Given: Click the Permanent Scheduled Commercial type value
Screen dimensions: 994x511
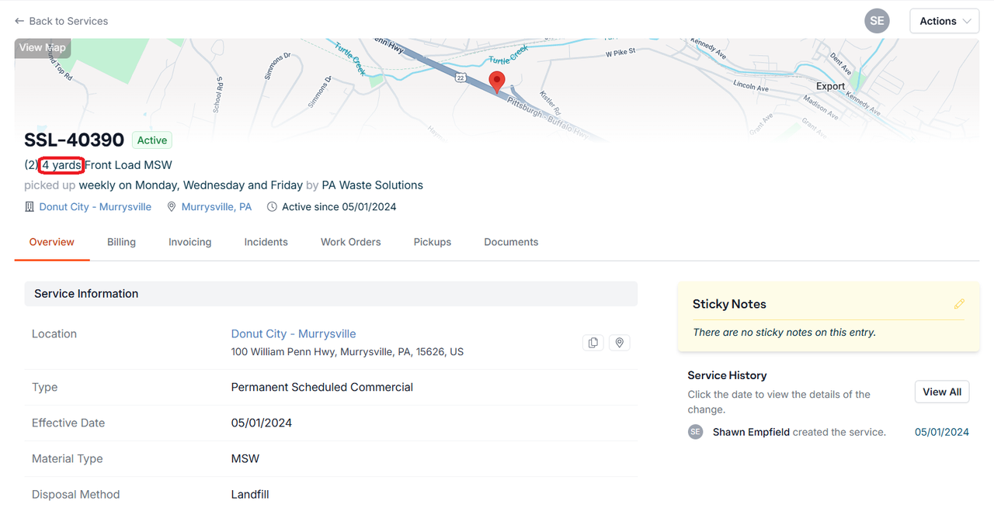Looking at the screenshot, I should (x=322, y=388).
